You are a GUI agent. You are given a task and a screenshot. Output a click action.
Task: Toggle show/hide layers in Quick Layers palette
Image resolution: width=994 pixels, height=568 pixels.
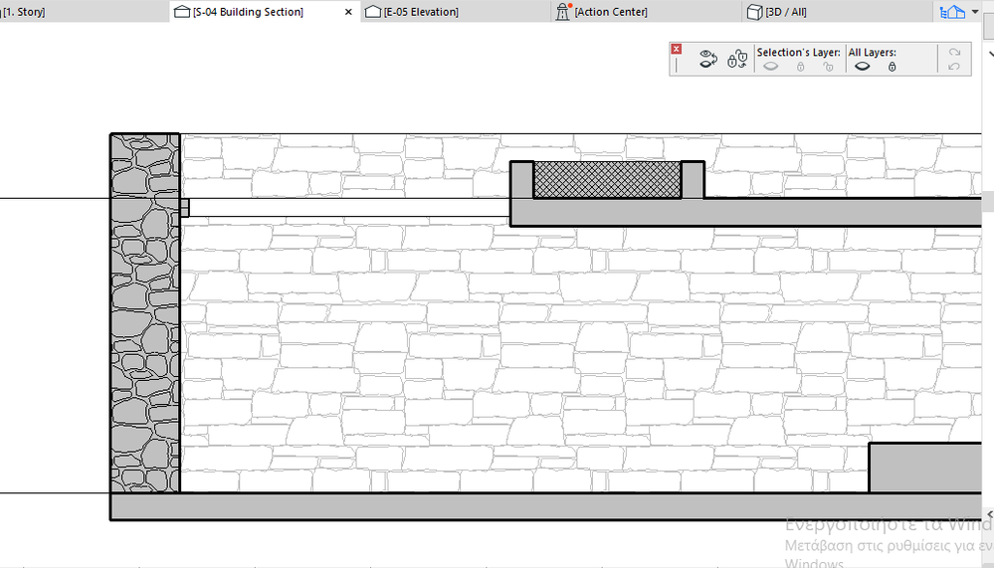click(x=708, y=59)
